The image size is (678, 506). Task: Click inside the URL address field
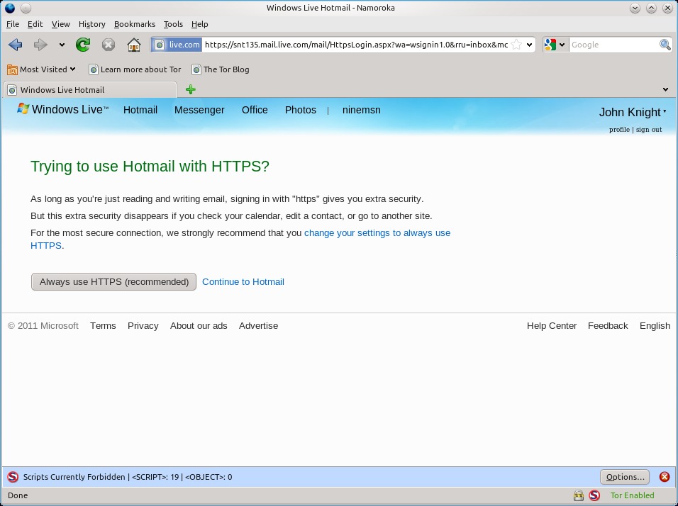[x=355, y=45]
